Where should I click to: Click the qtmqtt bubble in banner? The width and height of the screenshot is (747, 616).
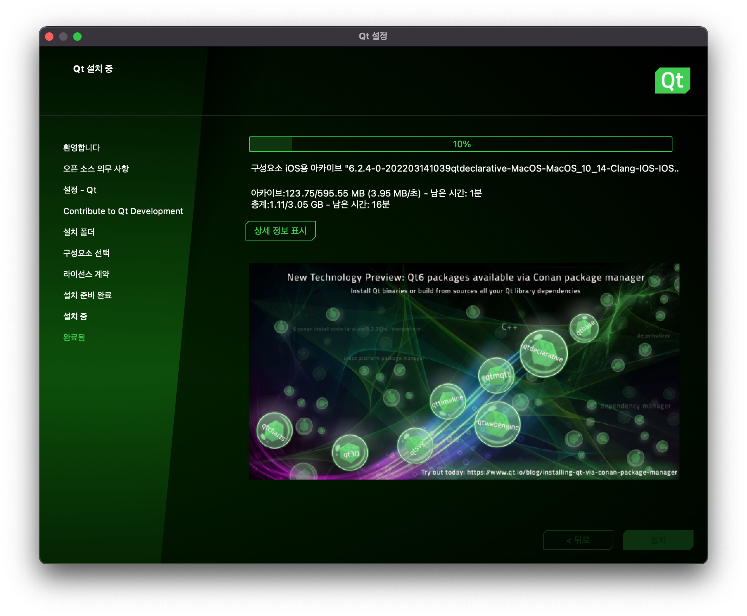point(497,376)
